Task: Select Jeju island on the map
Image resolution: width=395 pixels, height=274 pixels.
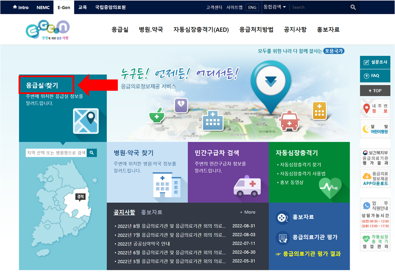Action: pyautogui.click(x=43, y=253)
